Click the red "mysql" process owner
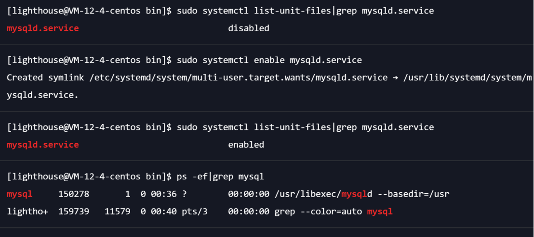The width and height of the screenshot is (534, 237). [20, 194]
